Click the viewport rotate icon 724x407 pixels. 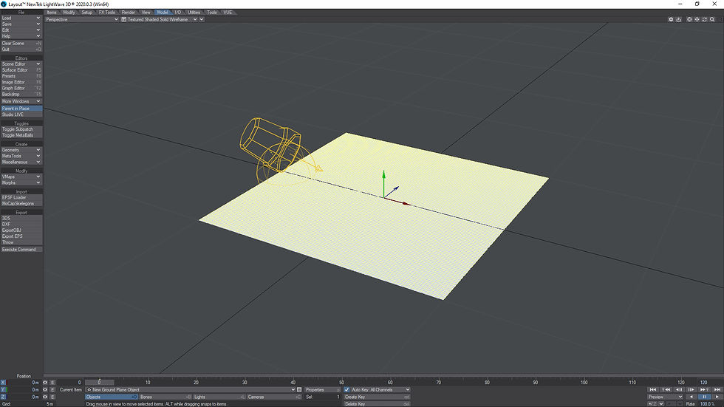click(x=705, y=19)
